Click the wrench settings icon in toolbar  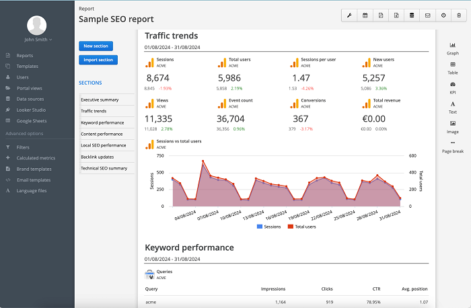click(x=350, y=15)
